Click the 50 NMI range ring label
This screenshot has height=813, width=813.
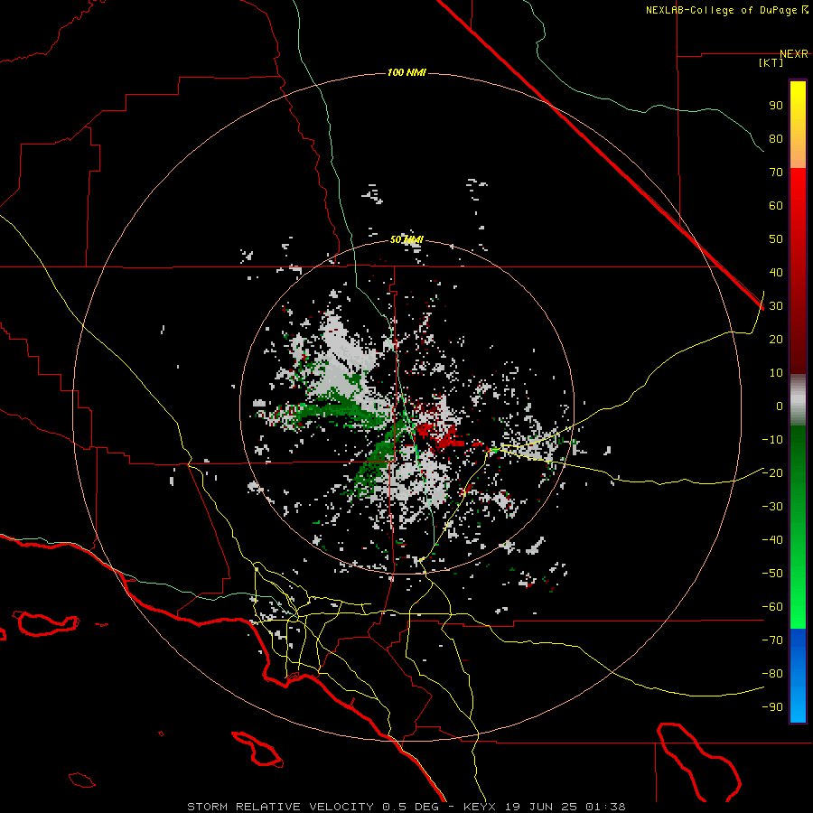pyautogui.click(x=406, y=239)
